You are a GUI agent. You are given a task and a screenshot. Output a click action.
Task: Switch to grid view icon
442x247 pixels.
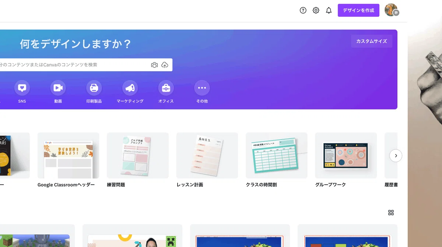click(x=391, y=213)
